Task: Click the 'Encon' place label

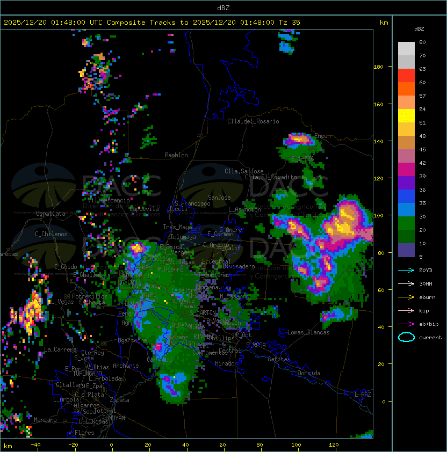Action: coord(322,136)
